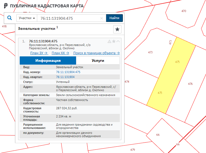Click the small star icon in result card
206x153 pixels.
click(114, 41)
